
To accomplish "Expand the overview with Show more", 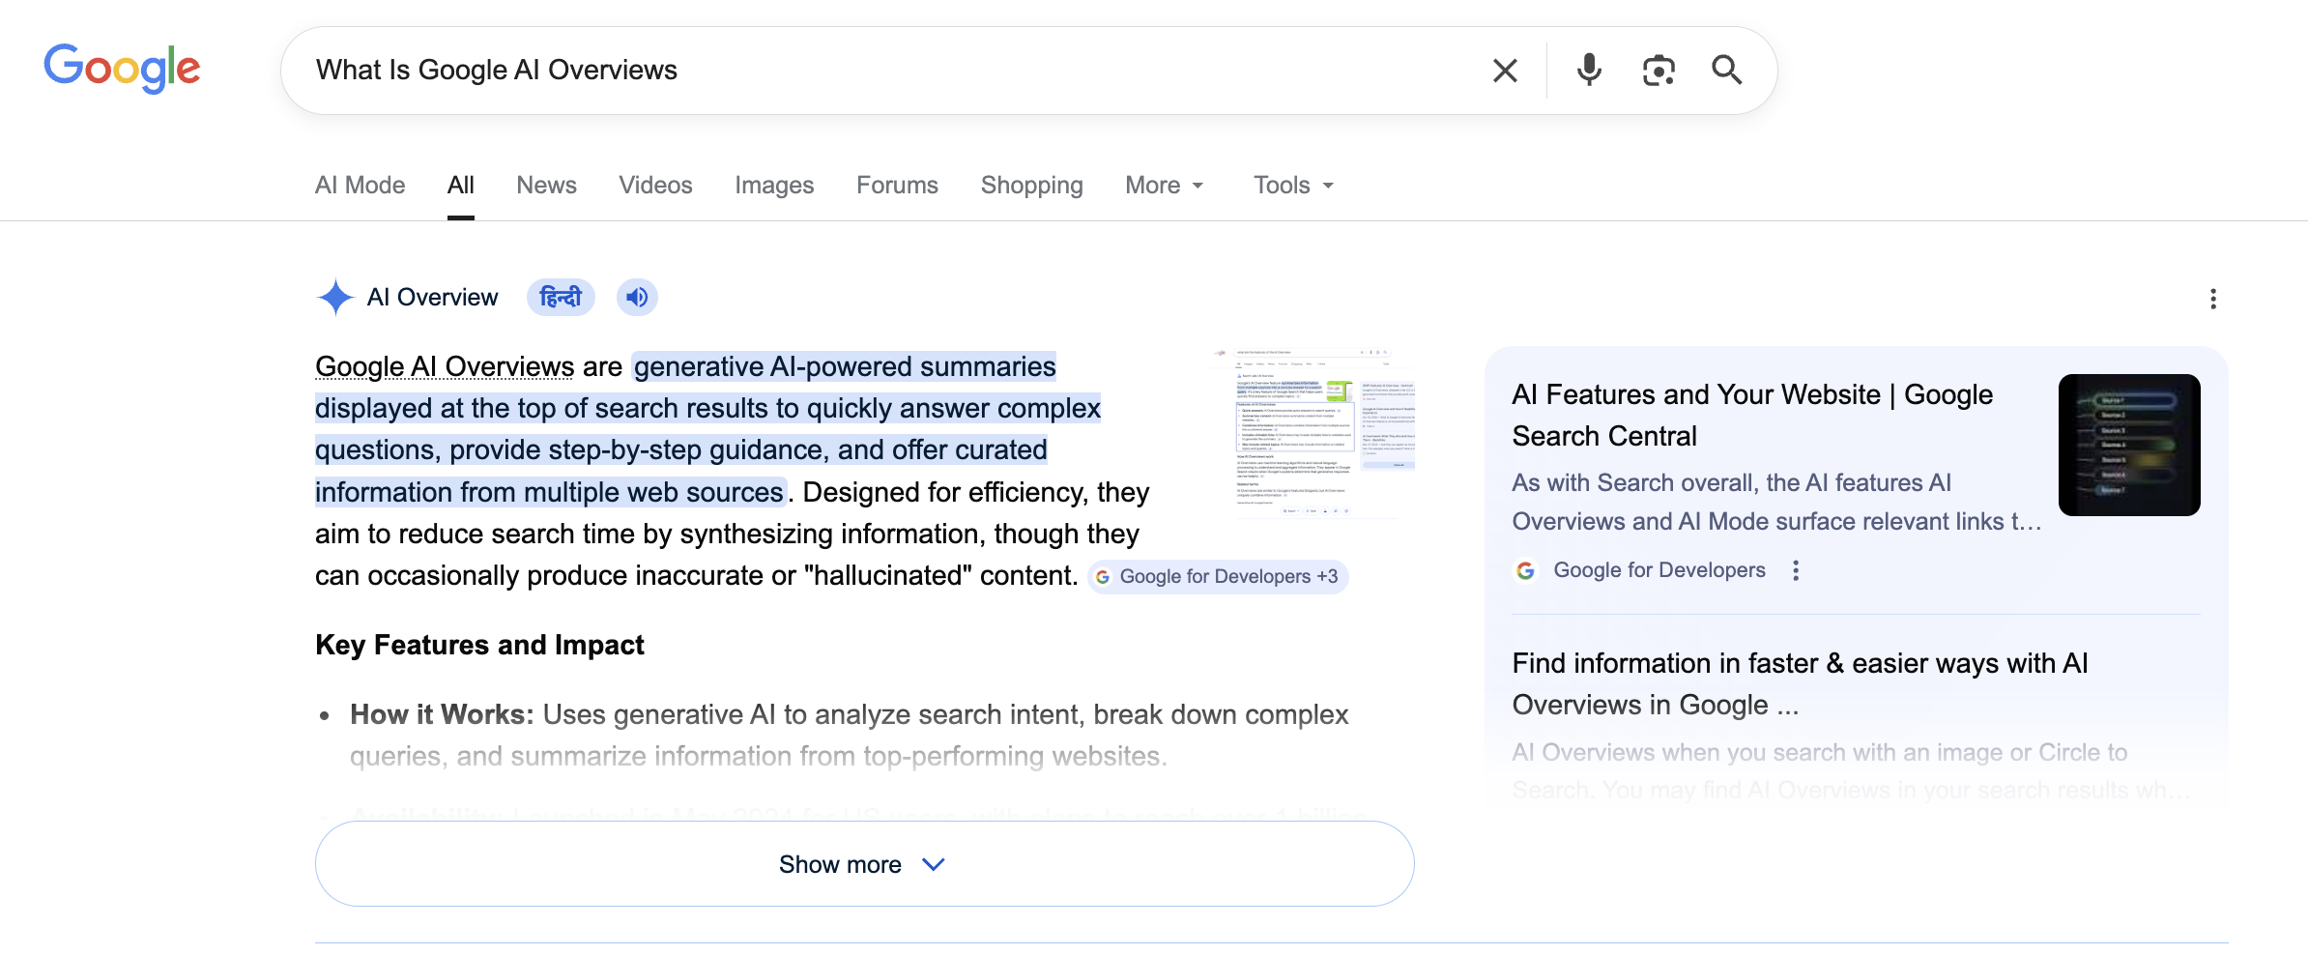I will [864, 864].
